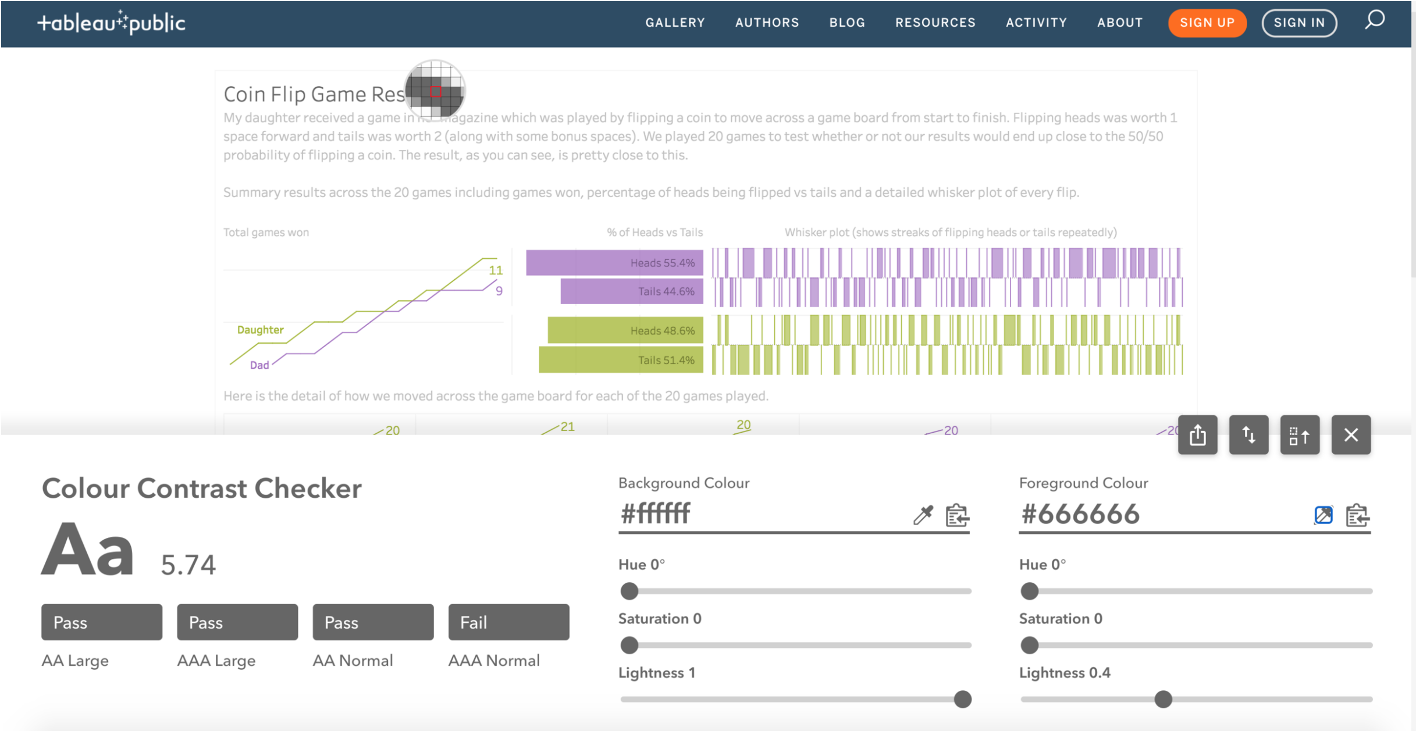Click the Tableau Public logo

(111, 23)
